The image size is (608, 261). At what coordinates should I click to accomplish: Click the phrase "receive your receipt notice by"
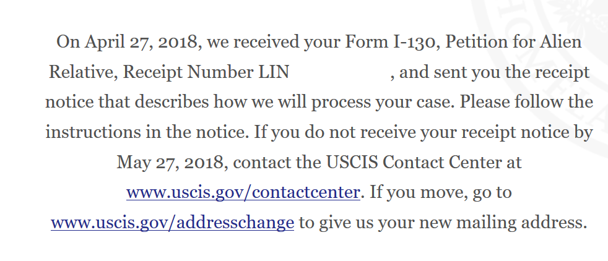[x=471, y=132]
